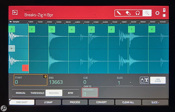The height and width of the screenshot is (112, 175).
Task: Select the magnifier zoom tool
Action: (x=147, y=13)
